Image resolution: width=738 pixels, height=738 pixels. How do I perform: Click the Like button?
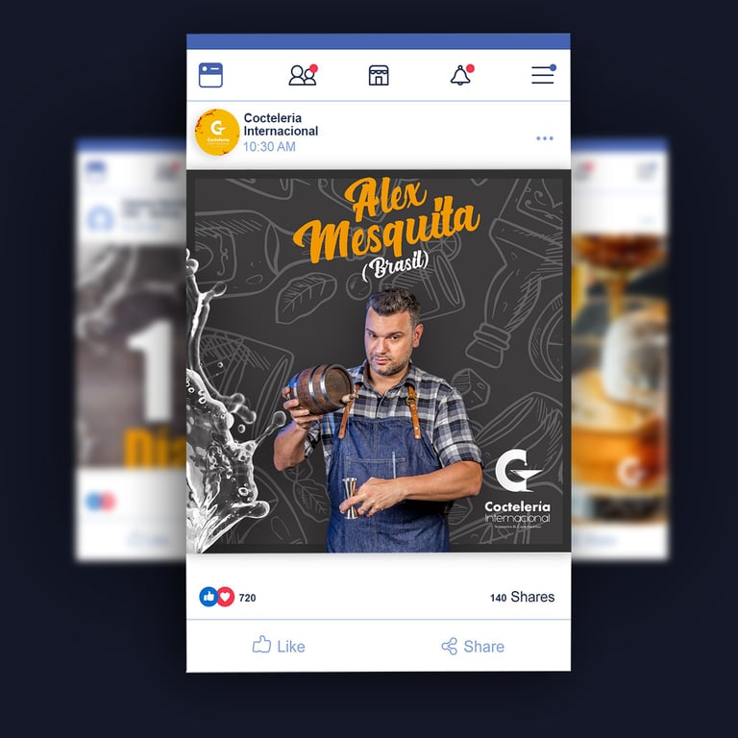point(279,646)
